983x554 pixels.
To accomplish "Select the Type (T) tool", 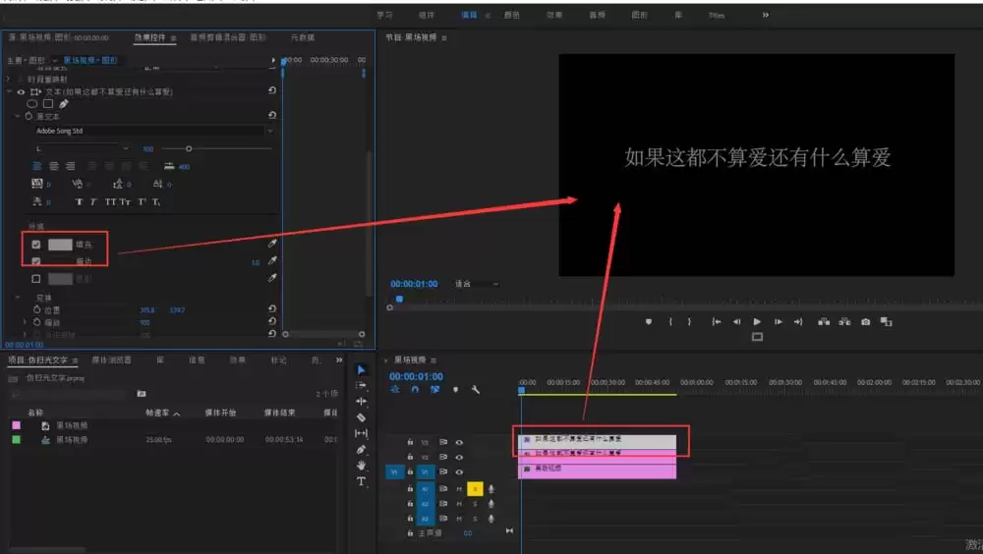I will tap(361, 482).
